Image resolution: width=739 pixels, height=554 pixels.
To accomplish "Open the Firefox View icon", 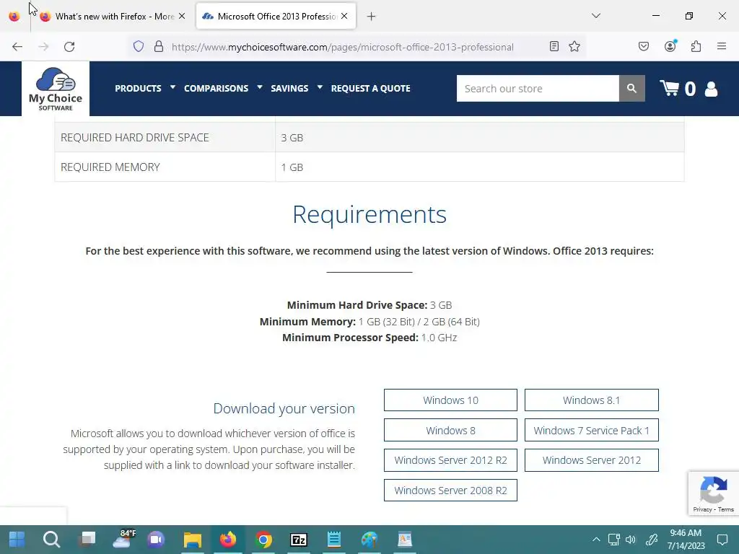I will 14,17.
